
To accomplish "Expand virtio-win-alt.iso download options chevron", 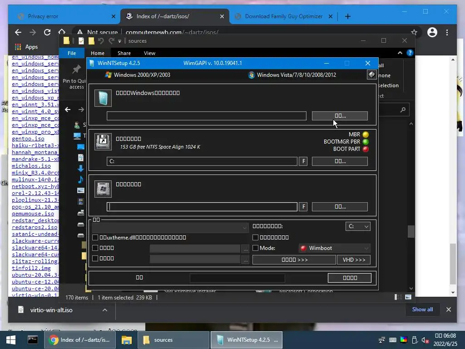I will 105,310.
